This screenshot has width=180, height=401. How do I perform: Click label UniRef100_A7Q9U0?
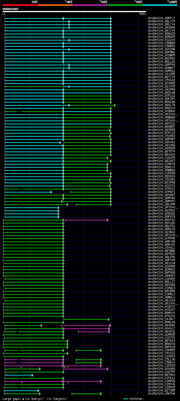(162, 111)
